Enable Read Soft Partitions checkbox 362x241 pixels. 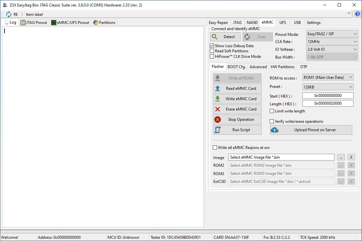[x=212, y=51]
